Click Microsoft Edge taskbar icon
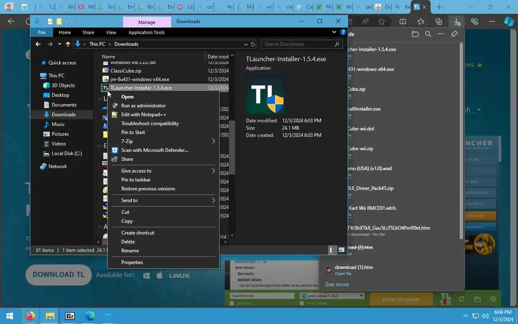Viewport: 518px width, 324px height. point(89,316)
